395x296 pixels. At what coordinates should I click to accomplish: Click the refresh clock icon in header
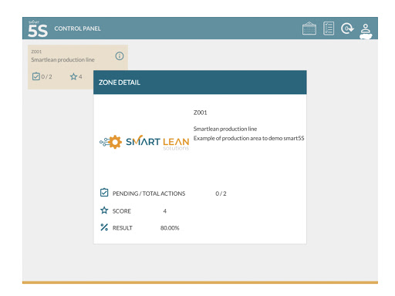click(x=347, y=29)
